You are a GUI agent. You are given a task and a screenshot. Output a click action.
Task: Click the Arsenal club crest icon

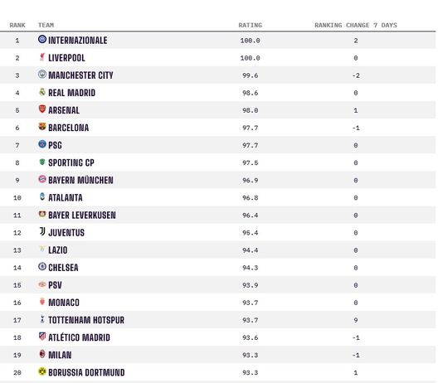(x=42, y=109)
